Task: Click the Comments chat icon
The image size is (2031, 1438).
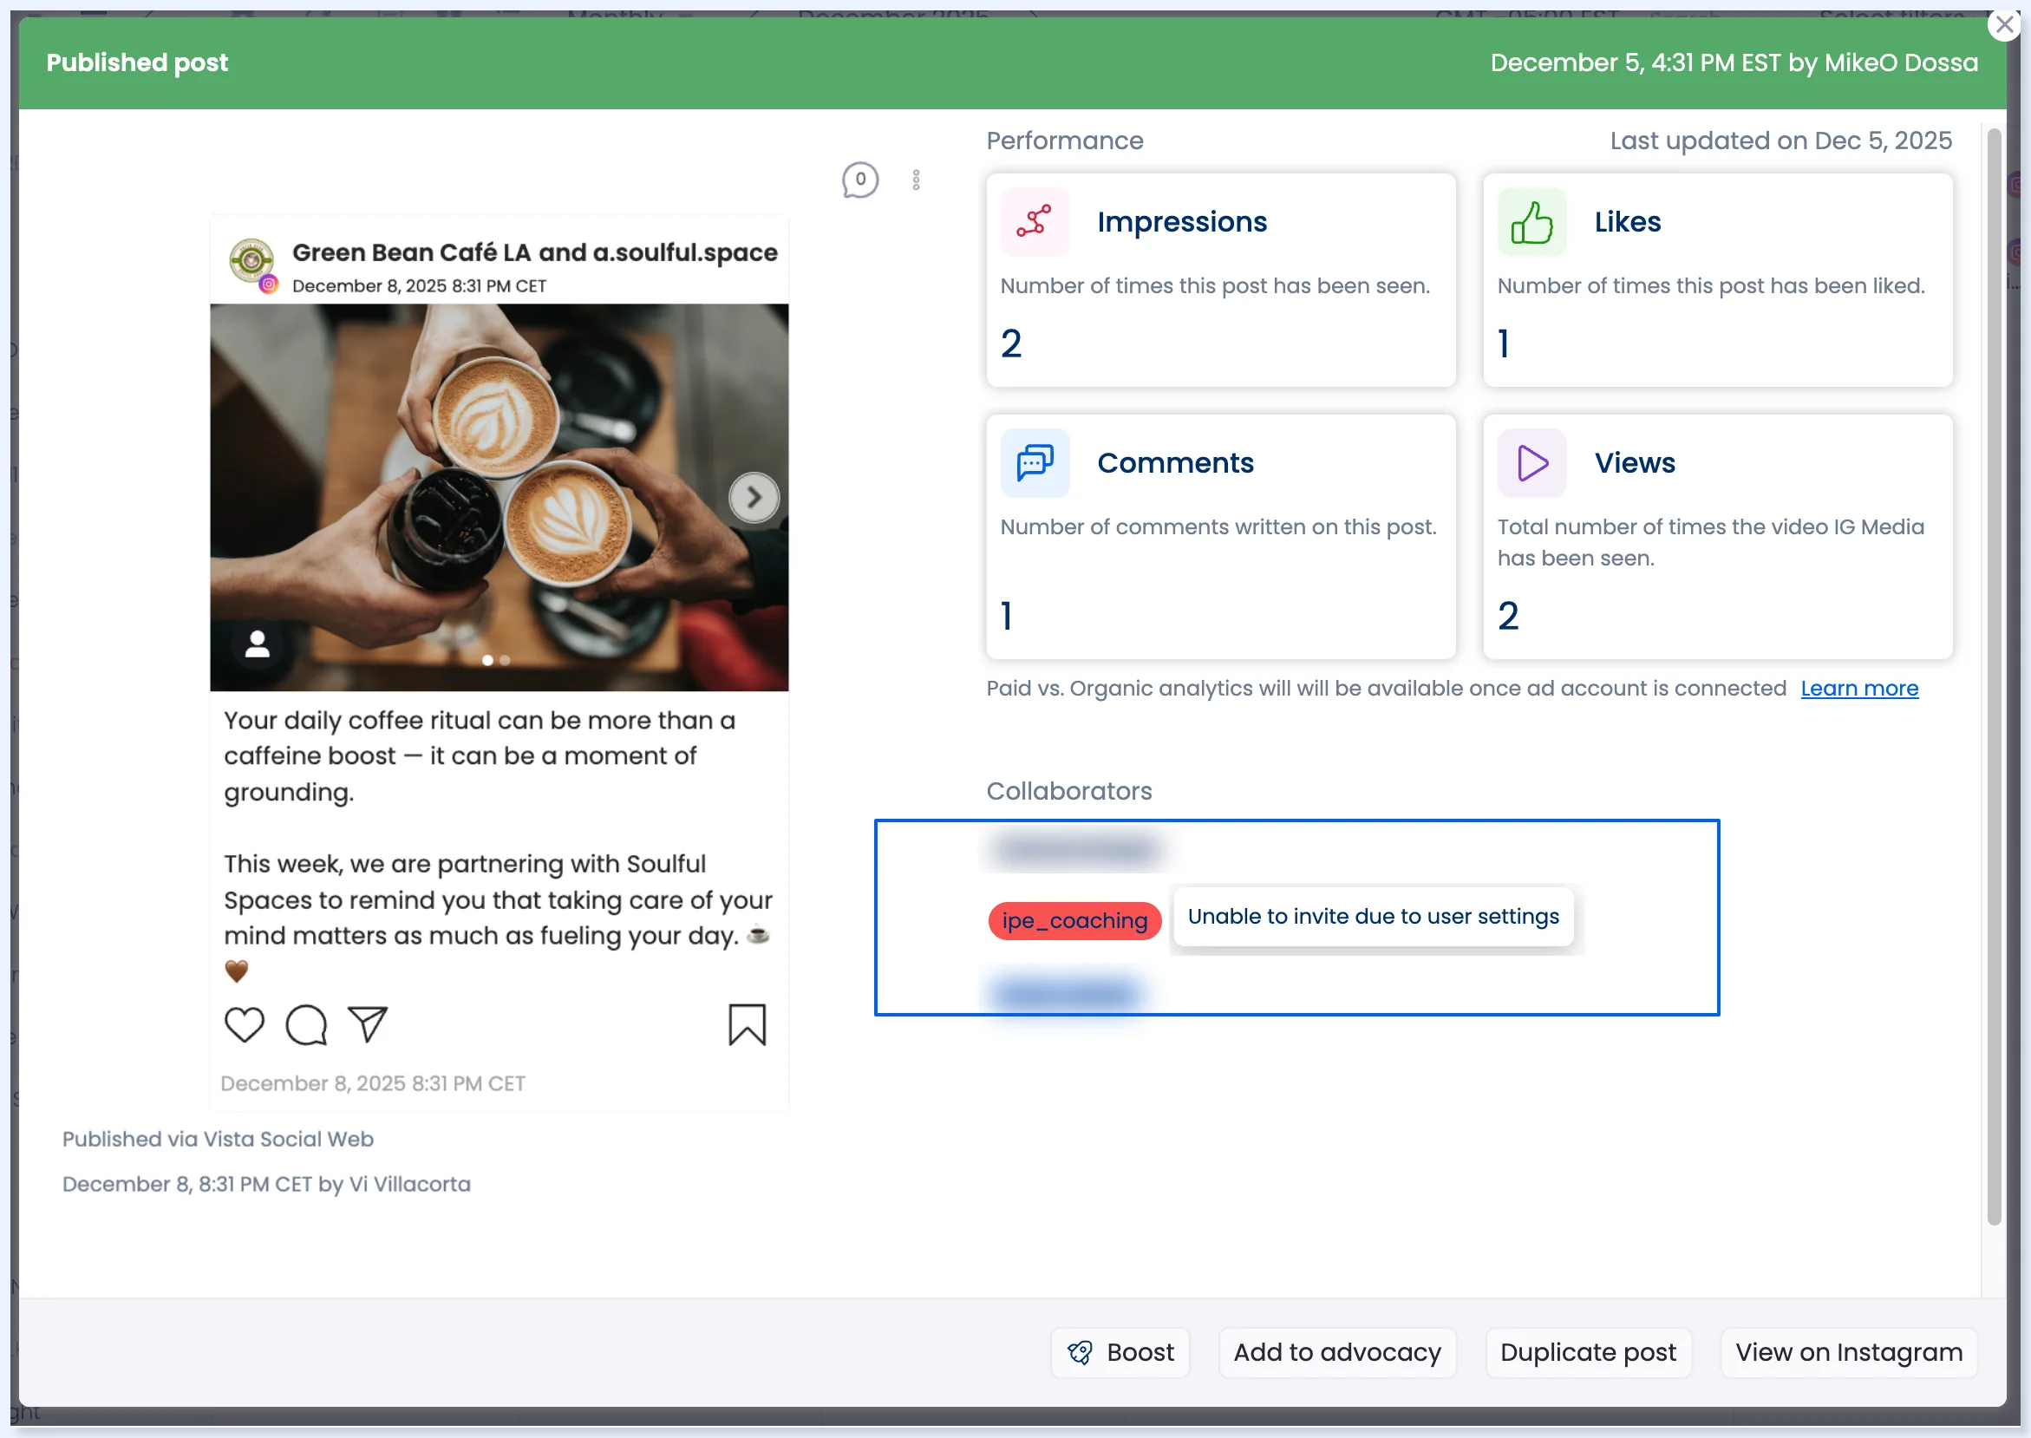Action: (x=1034, y=463)
